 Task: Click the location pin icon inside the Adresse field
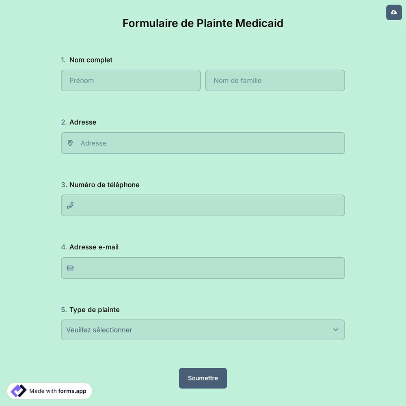pyautogui.click(x=70, y=143)
